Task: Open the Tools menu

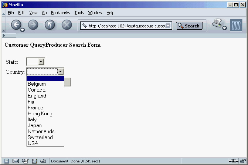Action: pyautogui.click(x=79, y=13)
